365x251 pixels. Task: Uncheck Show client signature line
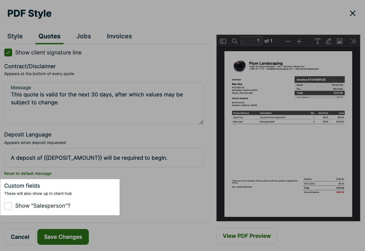pyautogui.click(x=8, y=52)
